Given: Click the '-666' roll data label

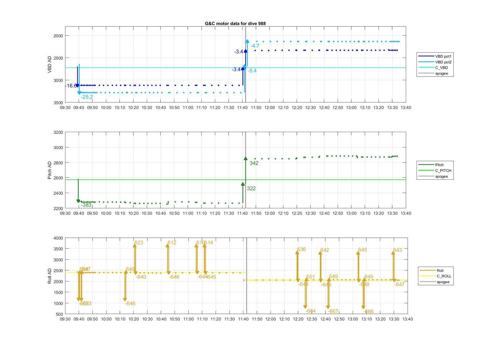Looking at the screenshot, I should 369,312.
